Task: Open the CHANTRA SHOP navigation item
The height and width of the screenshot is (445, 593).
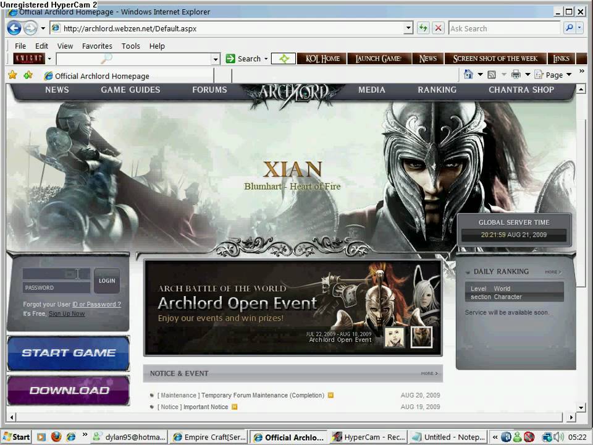Action: (x=521, y=90)
